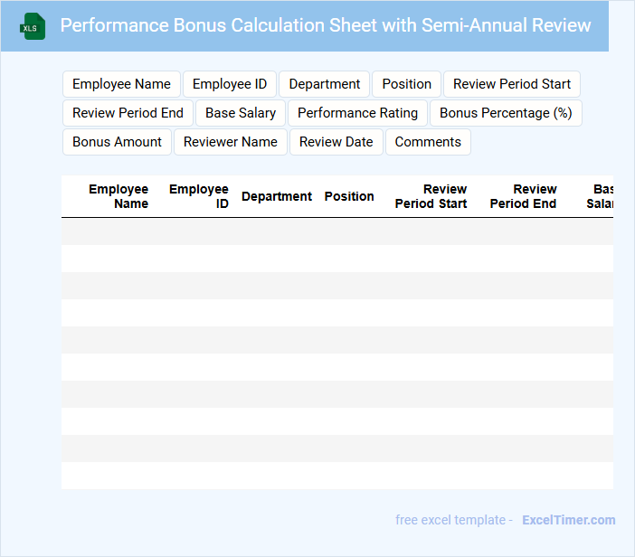Select the Review Date tag
Screen dimensions: 635x557
coord(336,142)
